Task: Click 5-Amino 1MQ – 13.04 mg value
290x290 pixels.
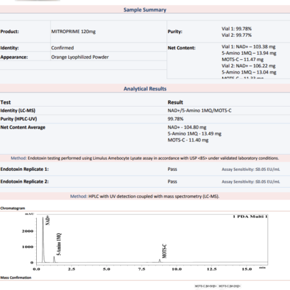Action: (249, 72)
